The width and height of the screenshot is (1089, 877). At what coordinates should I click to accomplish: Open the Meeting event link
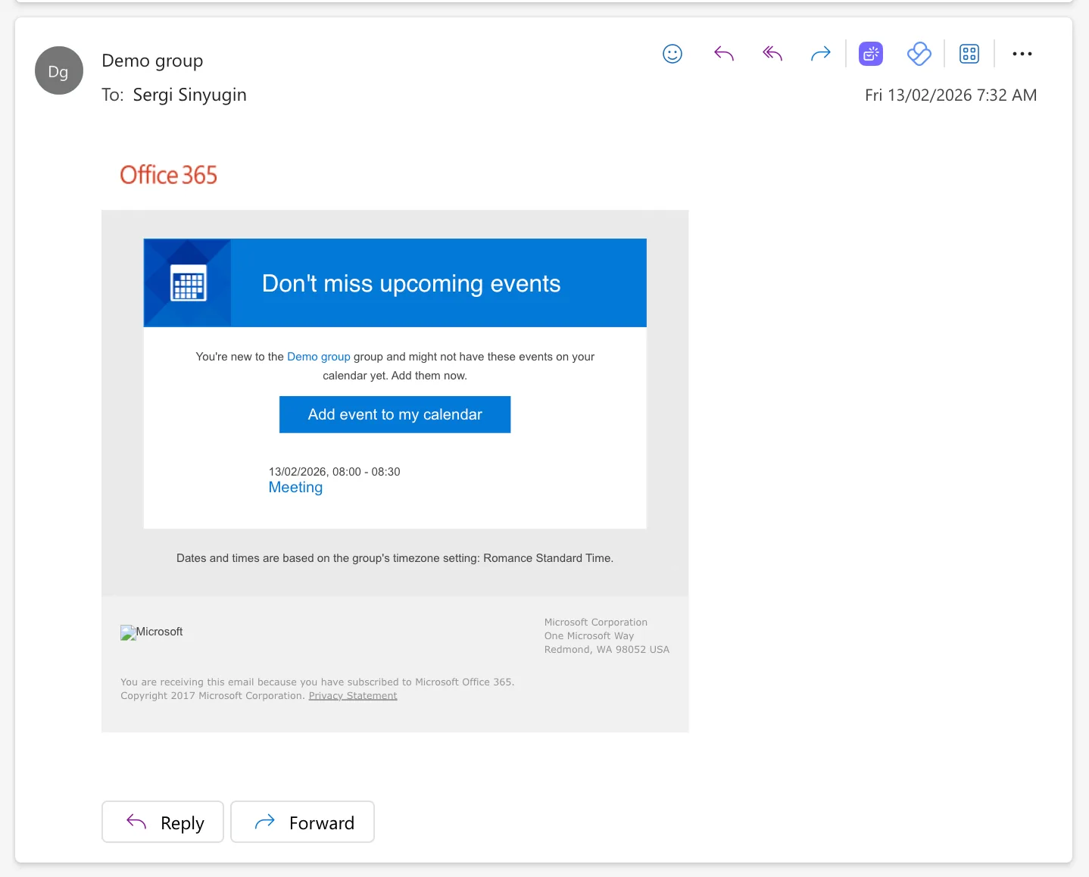295,487
